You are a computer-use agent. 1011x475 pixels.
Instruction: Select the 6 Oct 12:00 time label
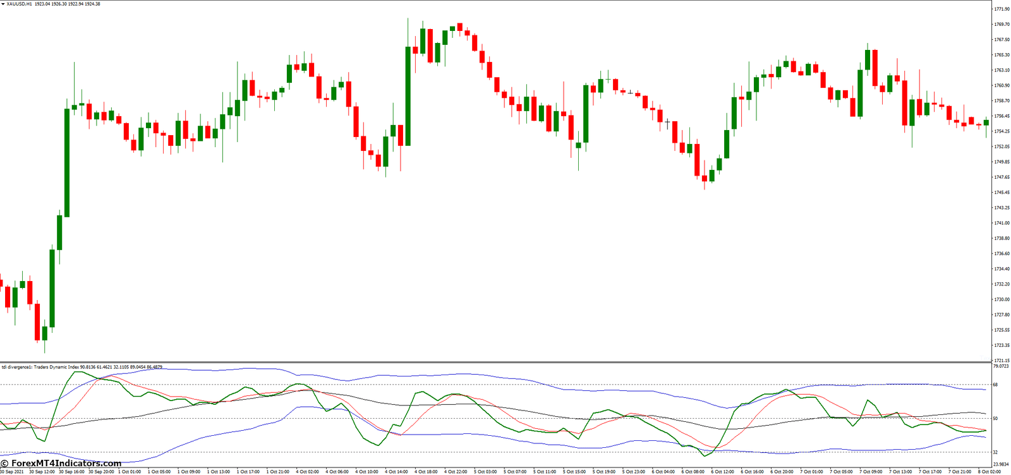722,472
